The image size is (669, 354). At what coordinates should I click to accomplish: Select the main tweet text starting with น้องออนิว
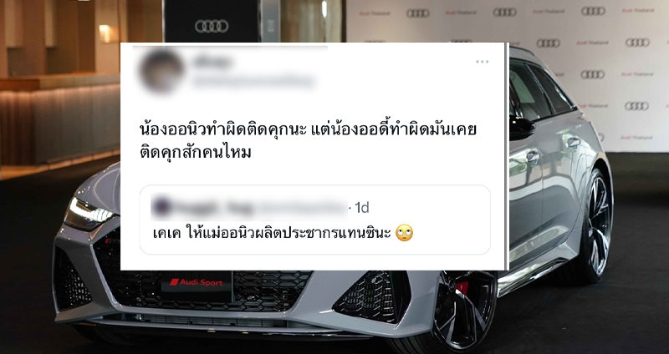click(x=308, y=140)
